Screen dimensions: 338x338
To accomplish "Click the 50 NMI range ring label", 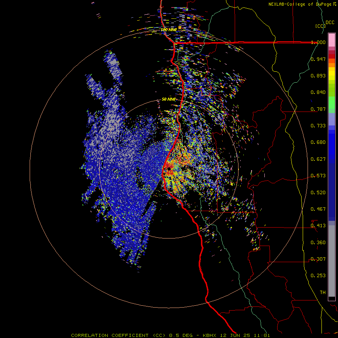I will [169, 100].
